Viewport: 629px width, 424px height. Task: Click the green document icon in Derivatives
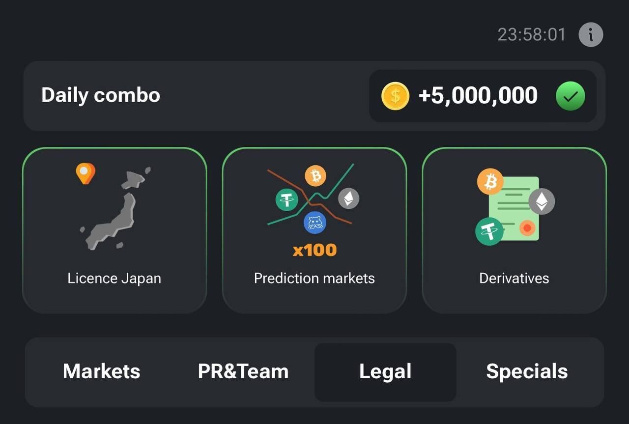coord(514,209)
